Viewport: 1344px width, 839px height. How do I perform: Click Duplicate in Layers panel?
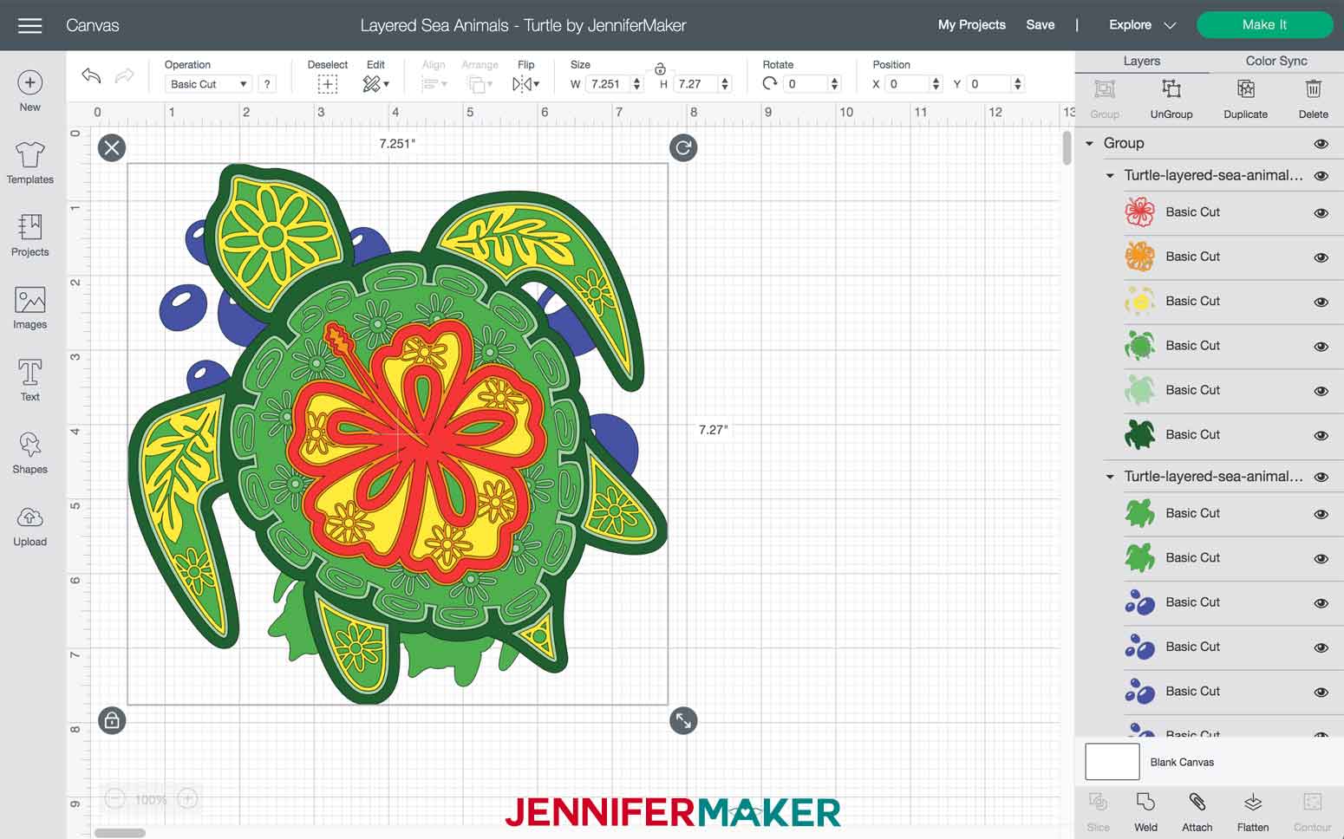click(1245, 100)
